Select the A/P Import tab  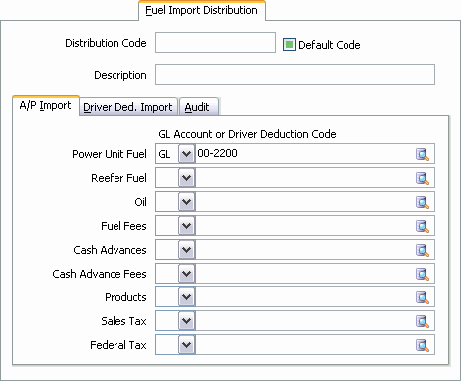46,106
